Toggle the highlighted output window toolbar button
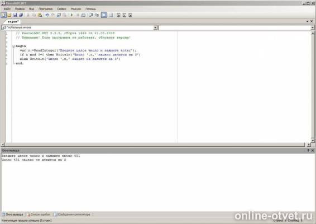This screenshot has width=316, height=224. (x=104, y=15)
